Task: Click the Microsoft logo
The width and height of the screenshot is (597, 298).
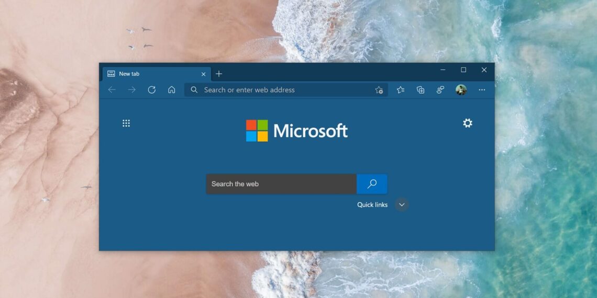Action: [x=297, y=131]
